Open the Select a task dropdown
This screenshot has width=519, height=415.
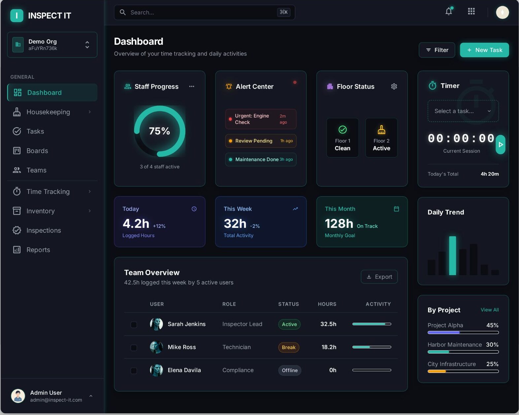[463, 111]
